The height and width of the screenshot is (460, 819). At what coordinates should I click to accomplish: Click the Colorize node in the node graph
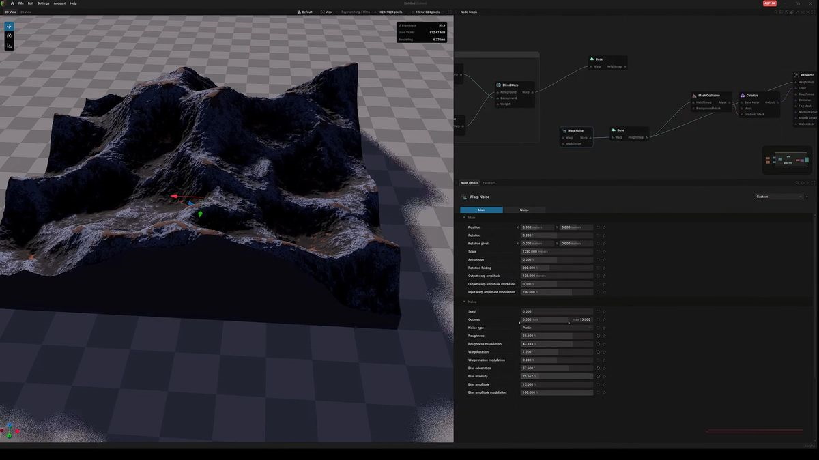(x=751, y=96)
